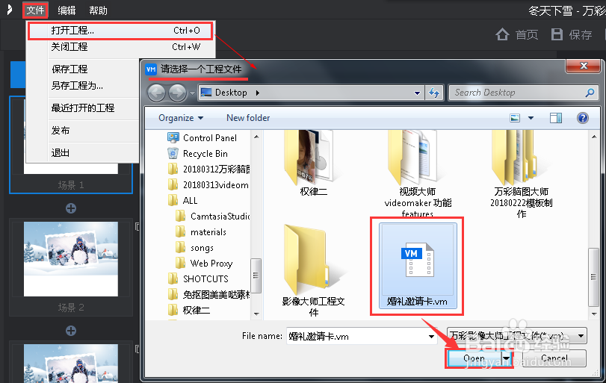Click the search magnifier icon

pyautogui.click(x=590, y=93)
